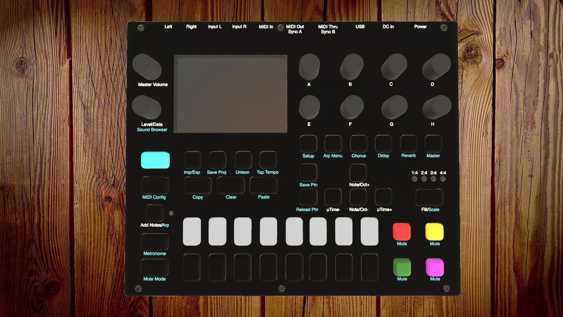Click the Clear button
Screen dimensions: 563x317
pos(230,185)
